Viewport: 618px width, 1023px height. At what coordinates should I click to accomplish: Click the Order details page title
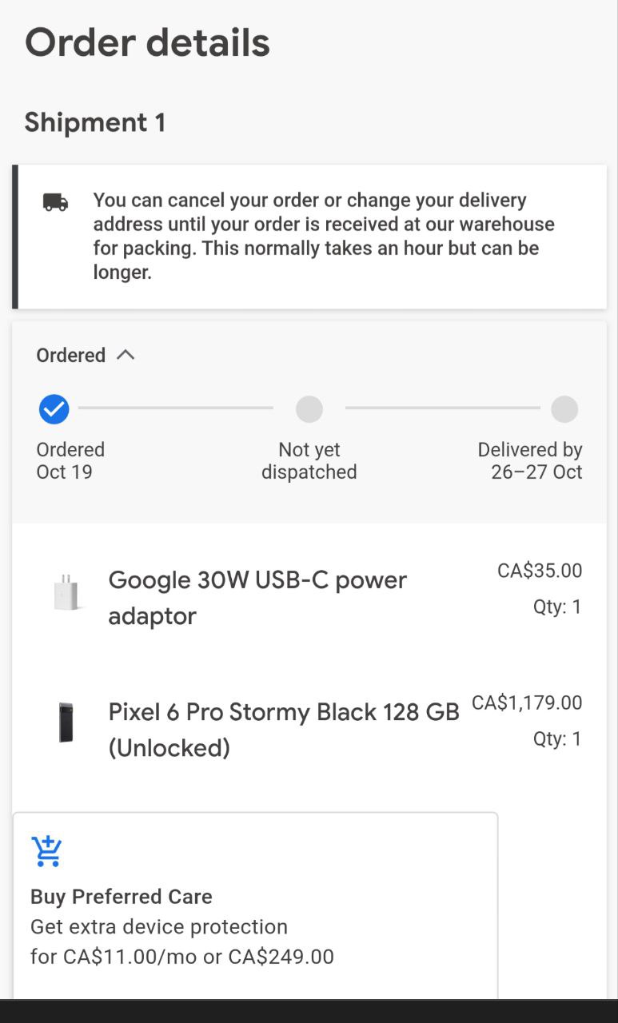coord(148,43)
